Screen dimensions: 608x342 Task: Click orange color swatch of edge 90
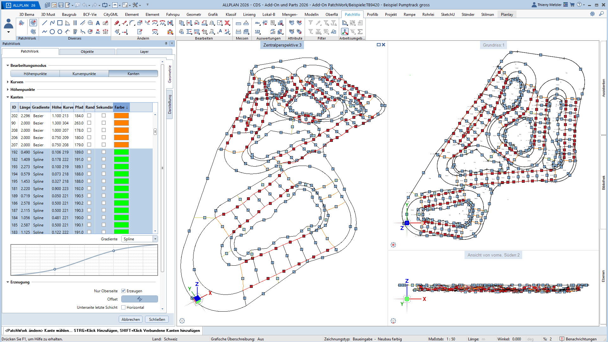[121, 123]
